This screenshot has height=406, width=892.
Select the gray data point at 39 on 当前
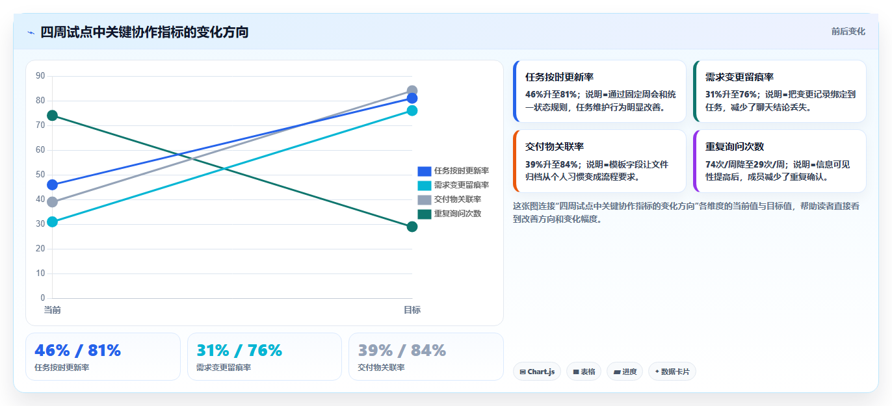point(52,202)
